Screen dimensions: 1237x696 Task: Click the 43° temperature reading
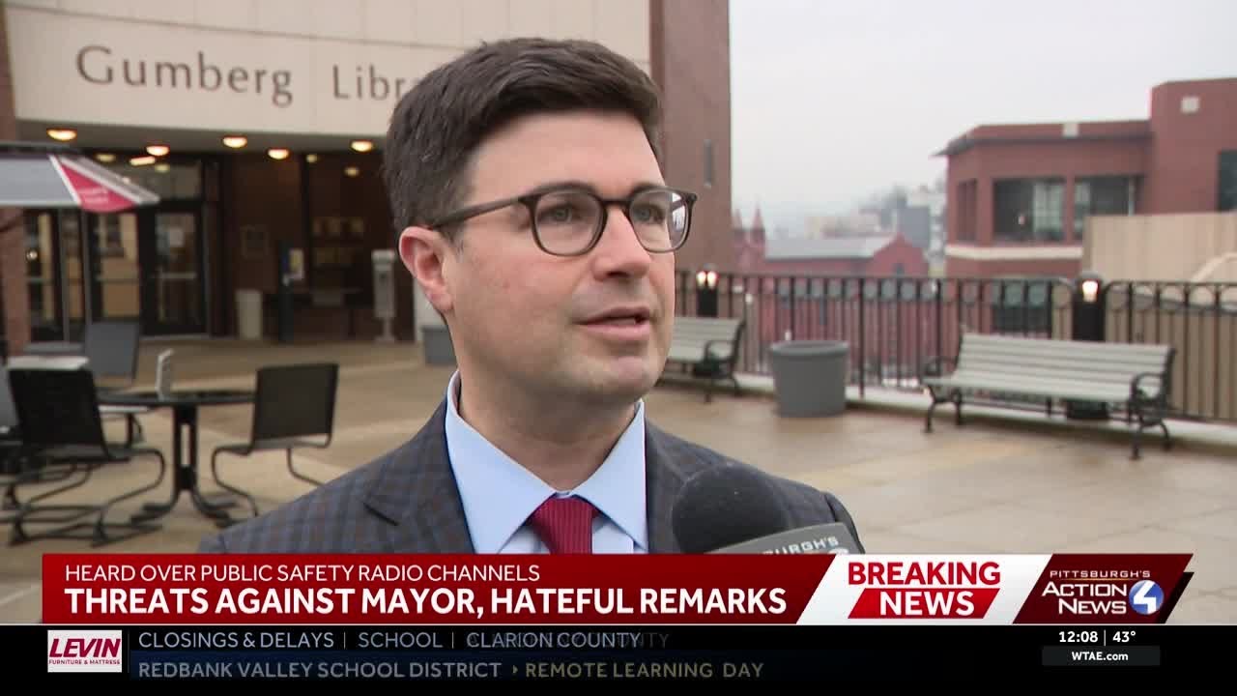[1124, 637]
